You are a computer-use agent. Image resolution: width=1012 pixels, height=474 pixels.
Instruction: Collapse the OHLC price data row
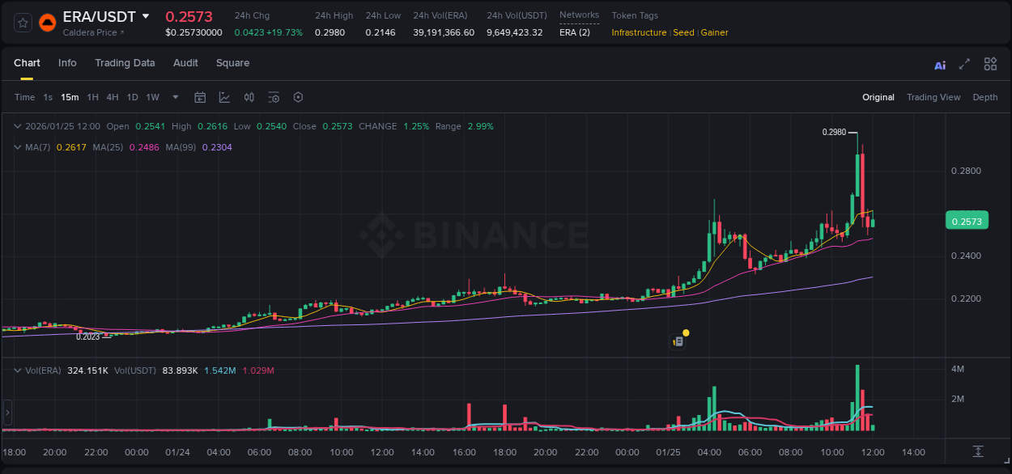[17, 126]
